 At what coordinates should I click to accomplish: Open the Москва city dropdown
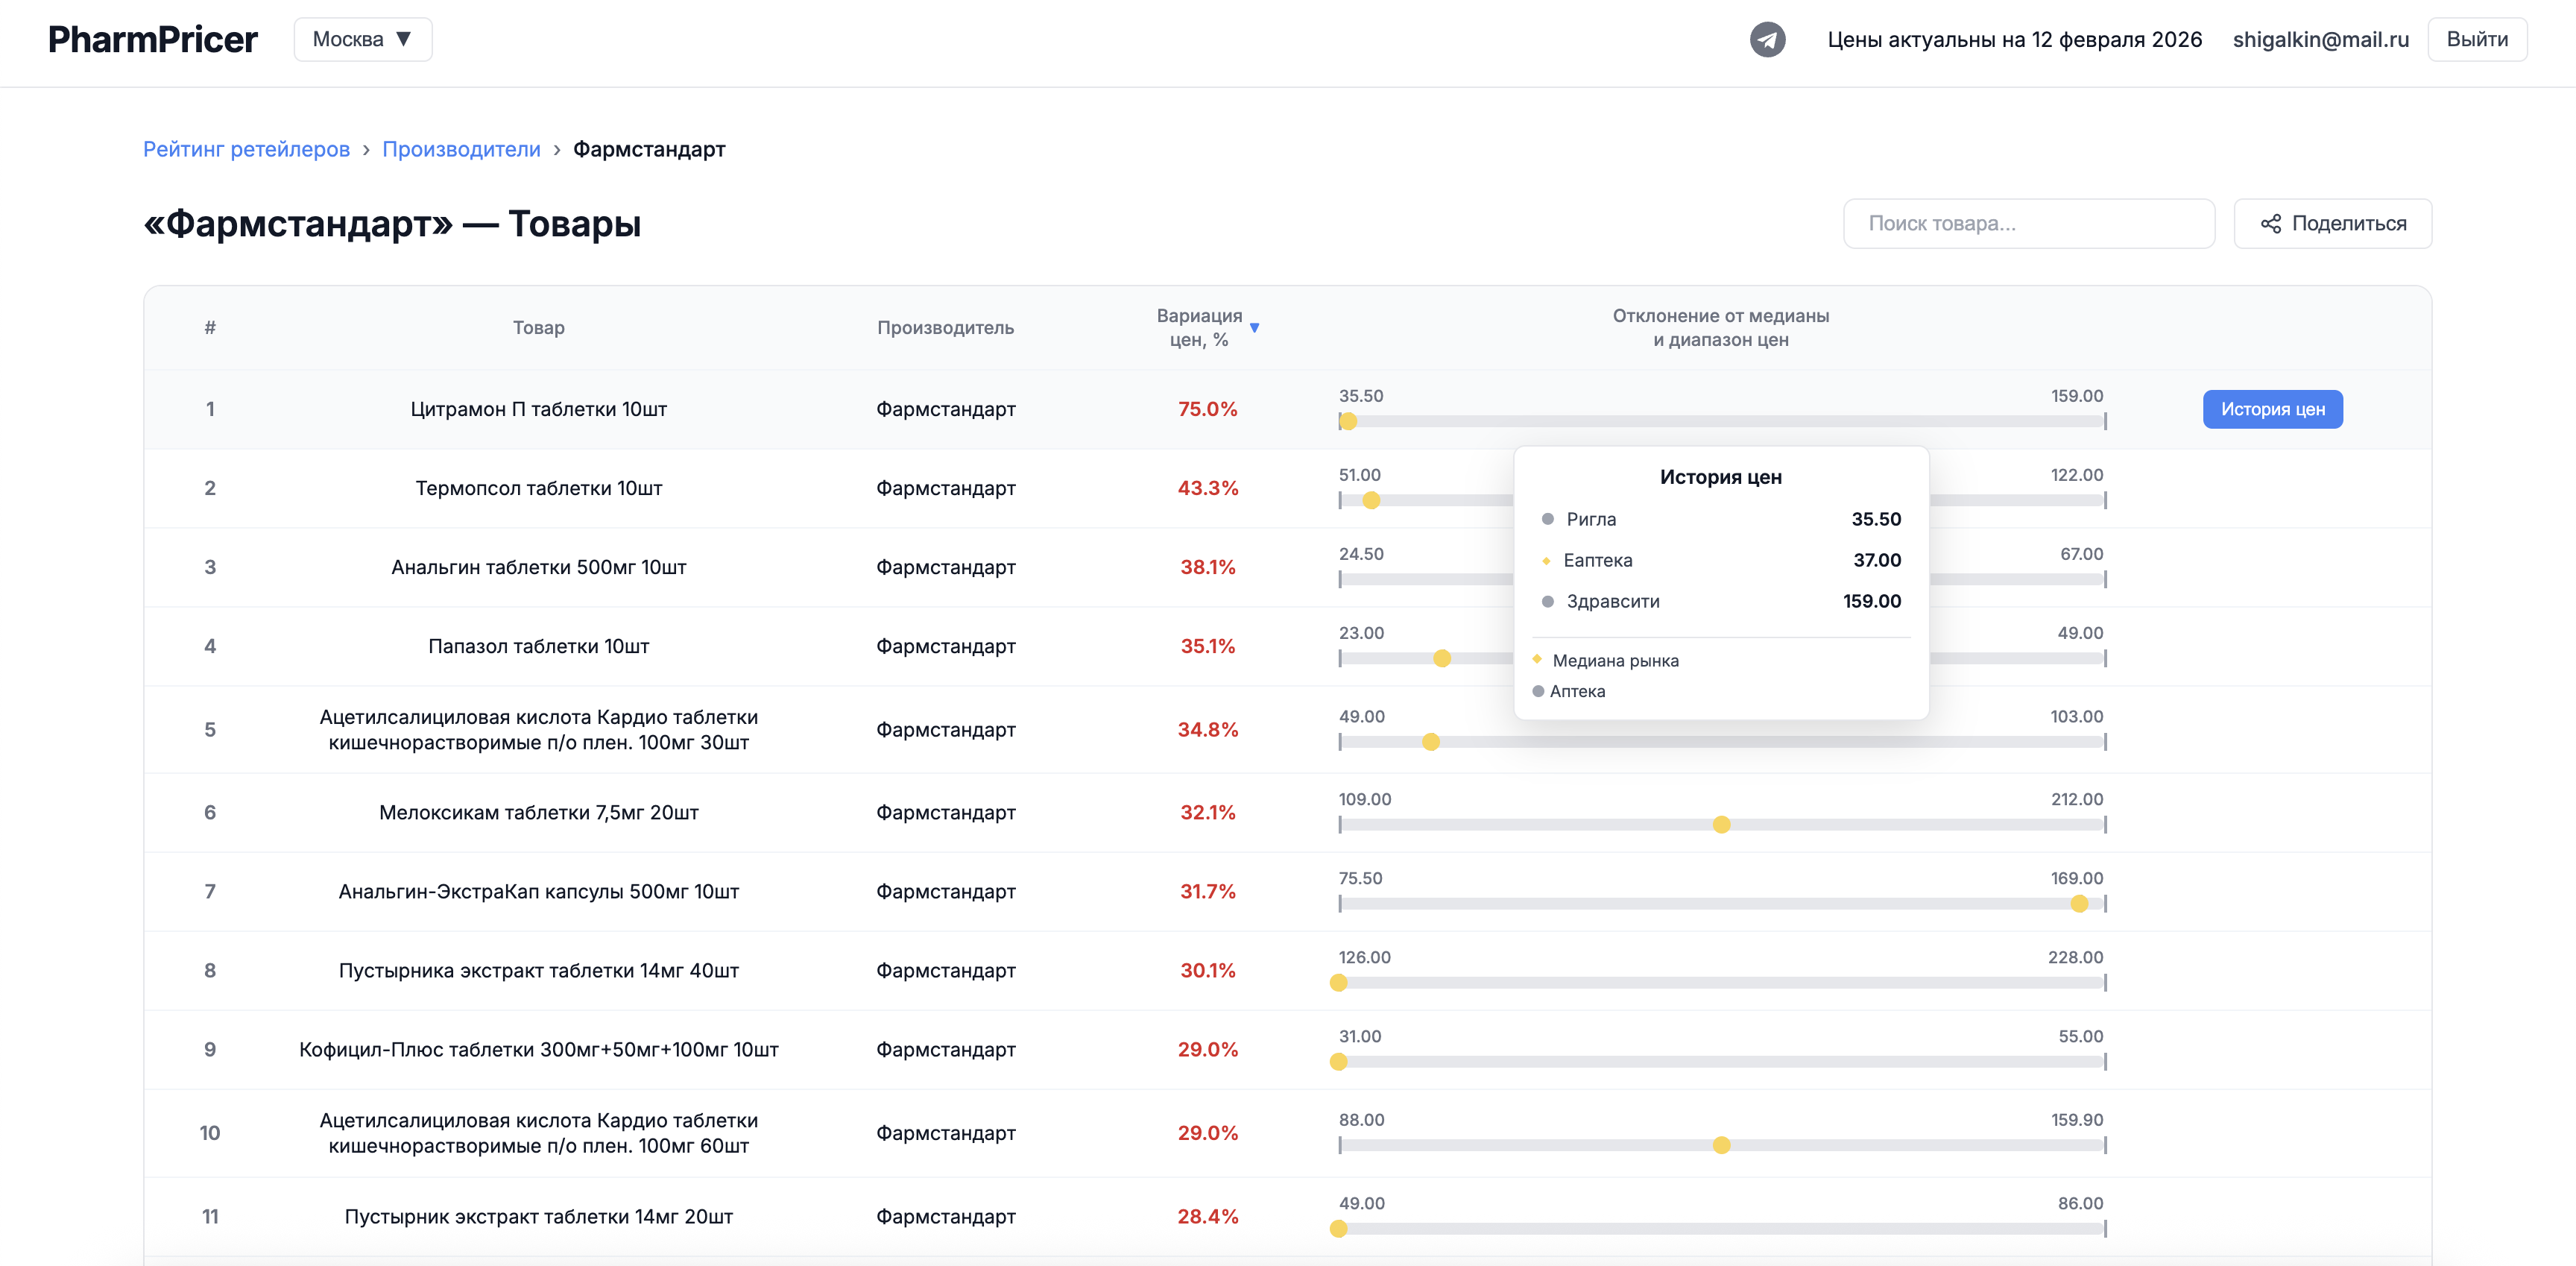pos(362,39)
